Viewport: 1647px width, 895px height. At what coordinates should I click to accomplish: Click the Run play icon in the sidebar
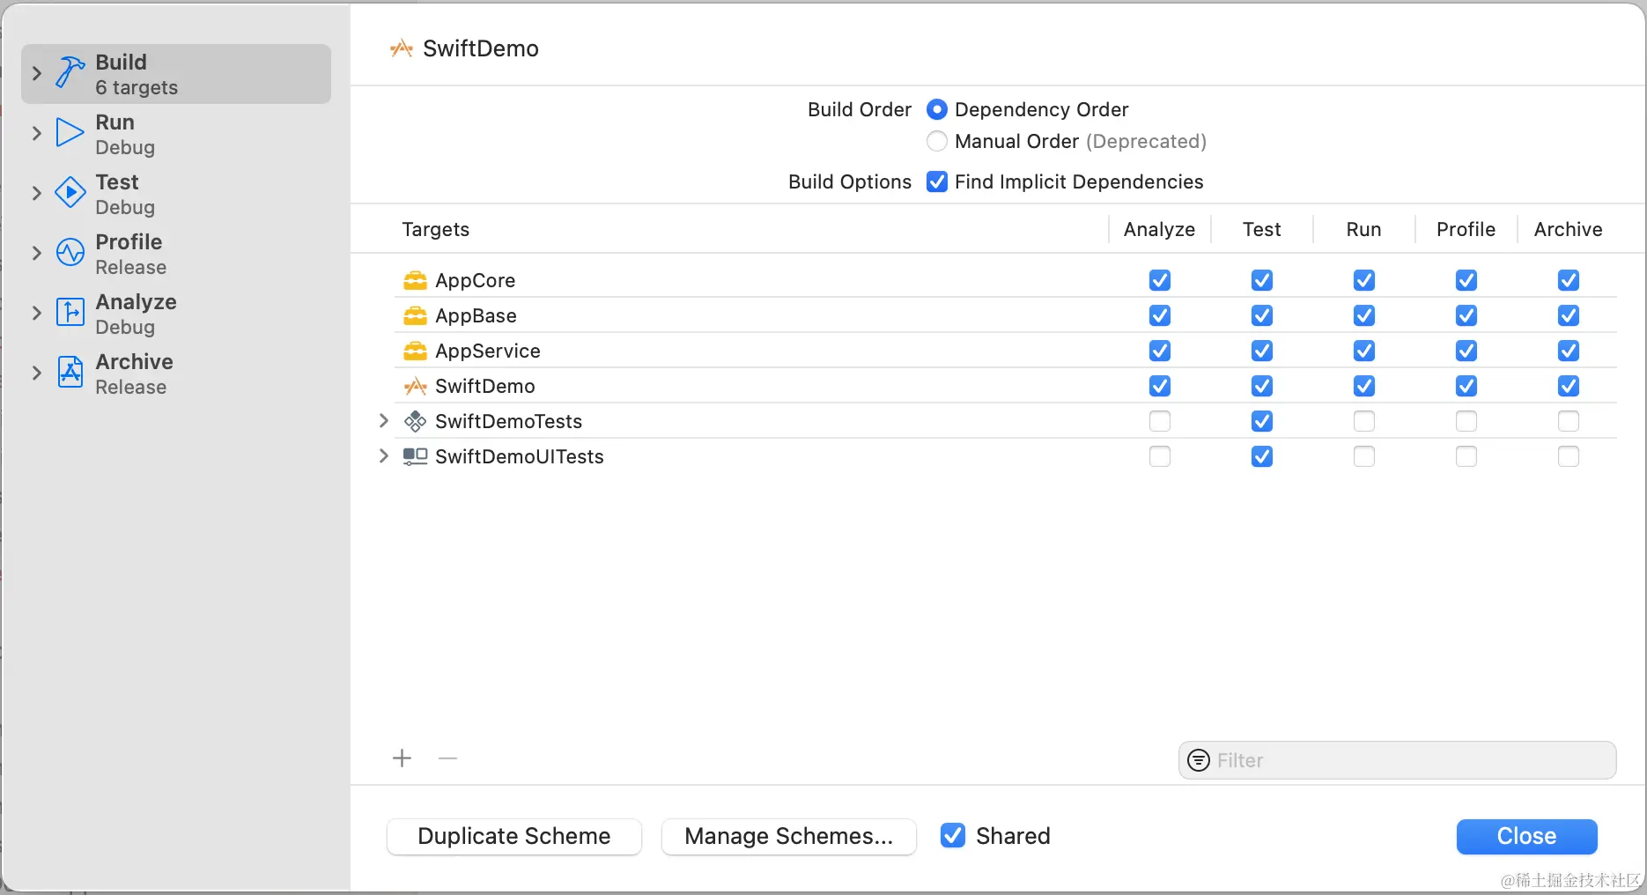coord(70,133)
